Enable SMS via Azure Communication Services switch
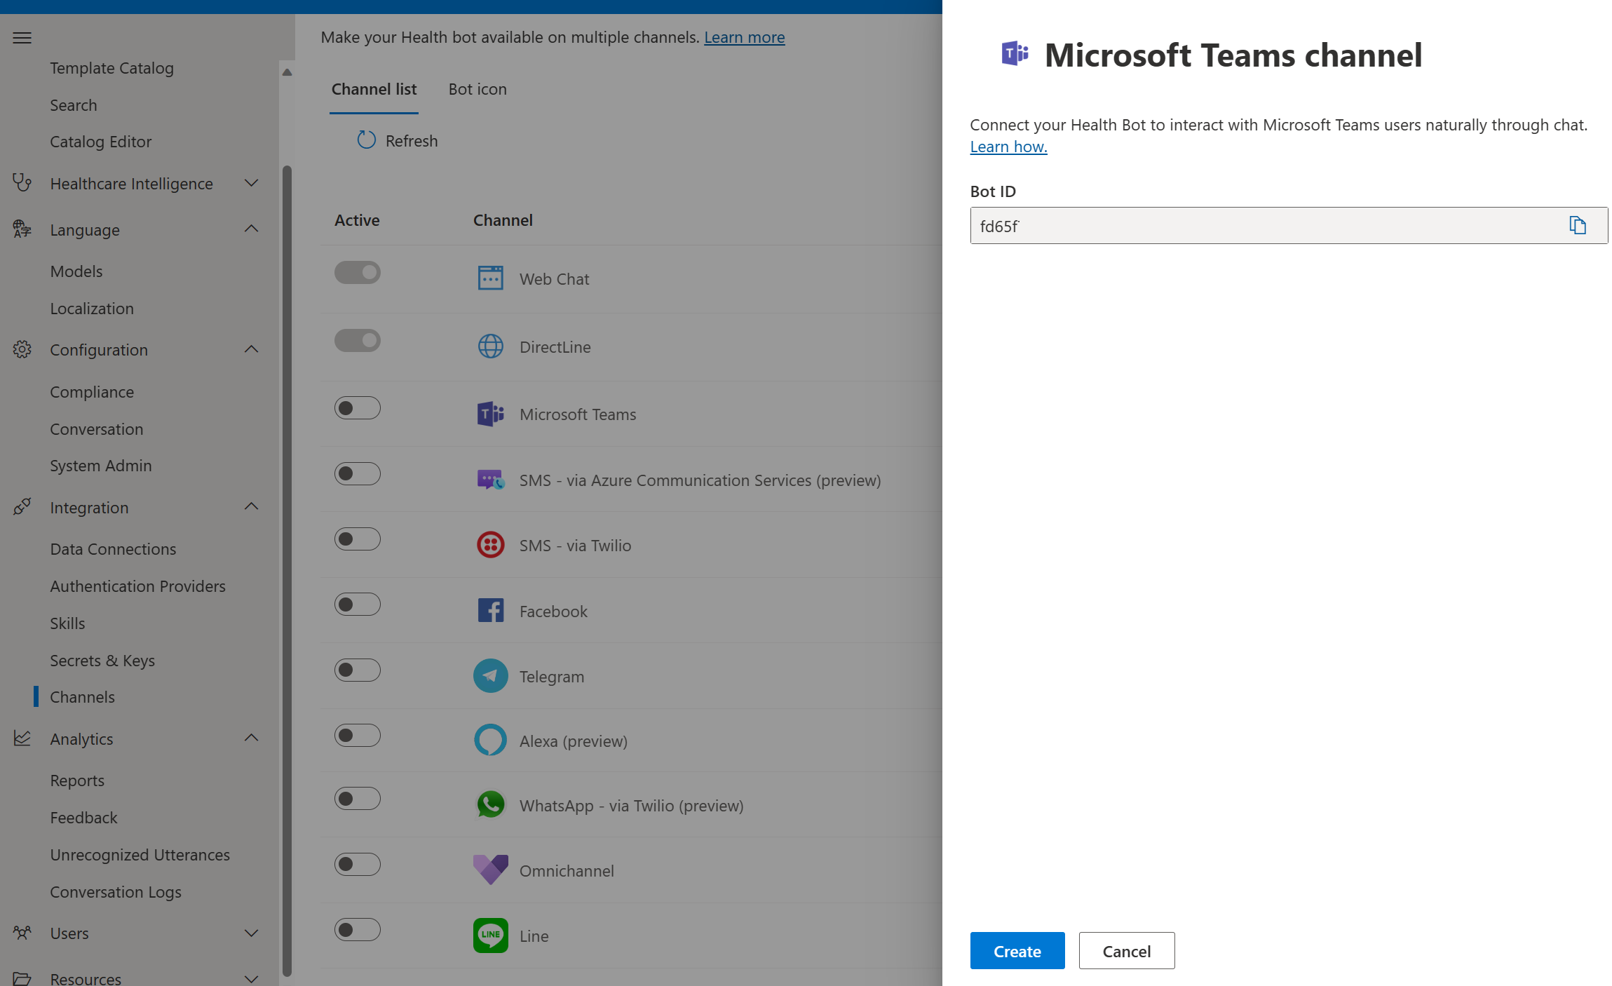 [358, 473]
